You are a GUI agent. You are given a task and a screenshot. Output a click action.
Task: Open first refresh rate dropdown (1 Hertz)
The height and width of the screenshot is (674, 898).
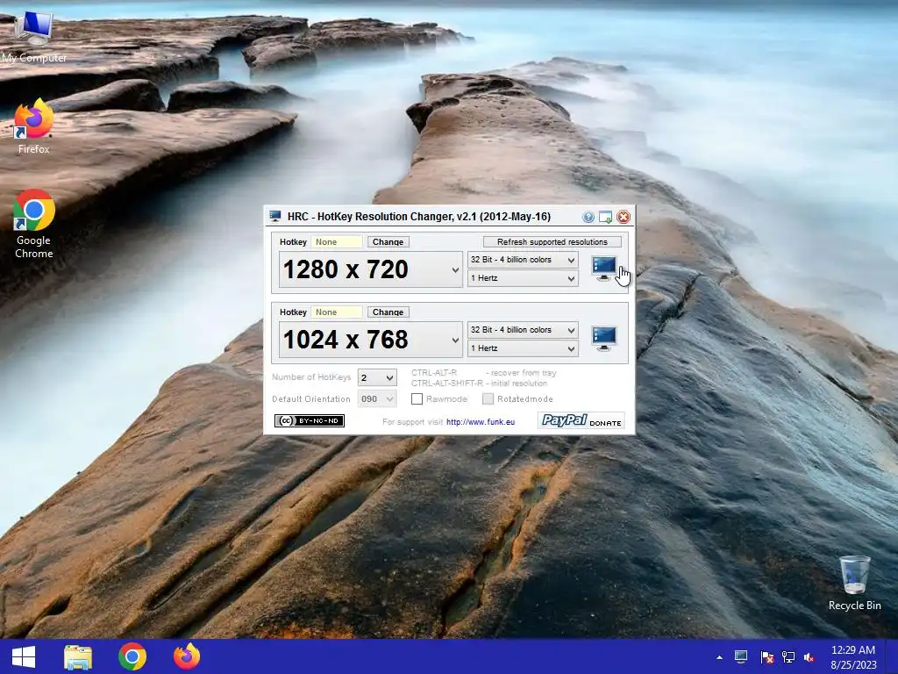tap(523, 278)
